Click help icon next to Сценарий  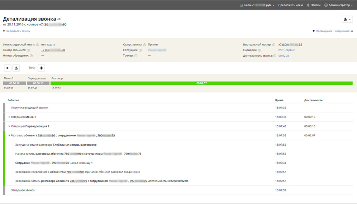(260, 50)
